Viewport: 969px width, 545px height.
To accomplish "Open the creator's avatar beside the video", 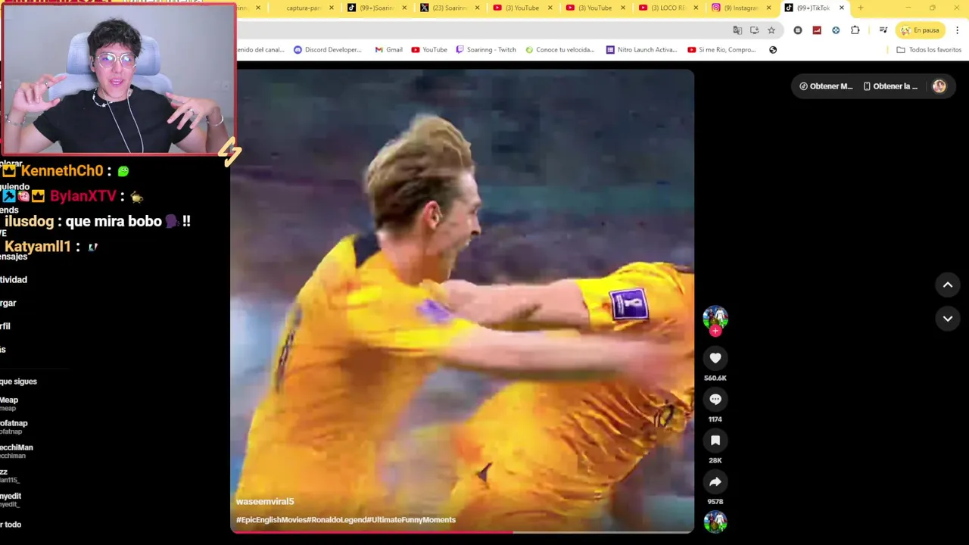I will coord(715,317).
